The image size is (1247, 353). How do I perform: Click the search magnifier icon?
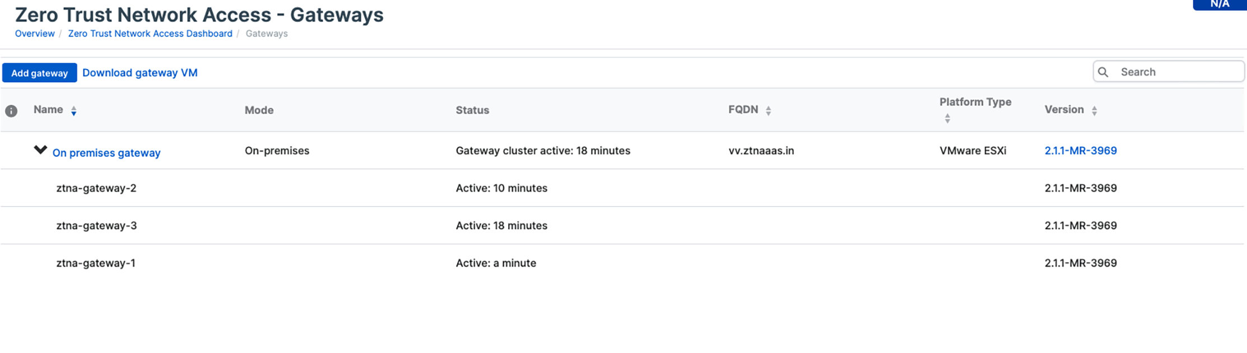[1103, 72]
